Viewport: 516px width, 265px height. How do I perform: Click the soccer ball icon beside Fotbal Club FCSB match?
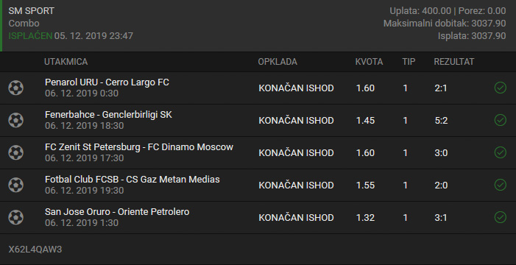(x=15, y=185)
